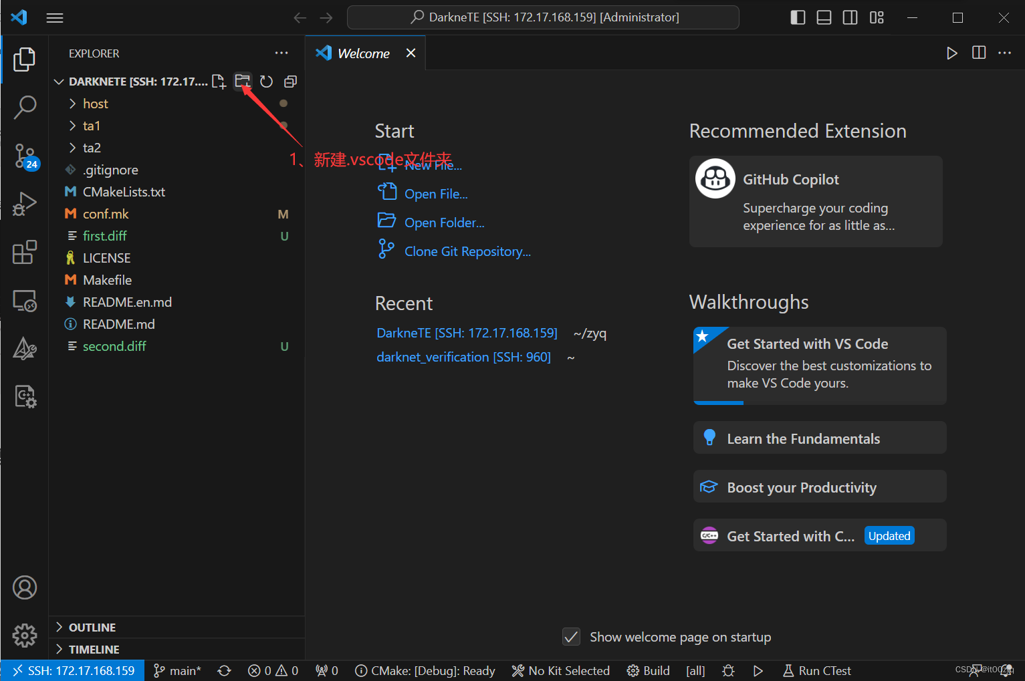Viewport: 1025px width, 681px height.
Task: Toggle the Secondary Side Bar visibility
Action: pyautogui.click(x=850, y=17)
